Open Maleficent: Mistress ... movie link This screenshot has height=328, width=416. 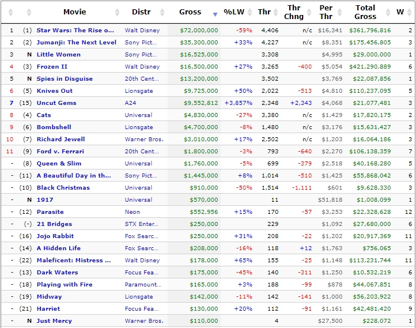coord(74,261)
